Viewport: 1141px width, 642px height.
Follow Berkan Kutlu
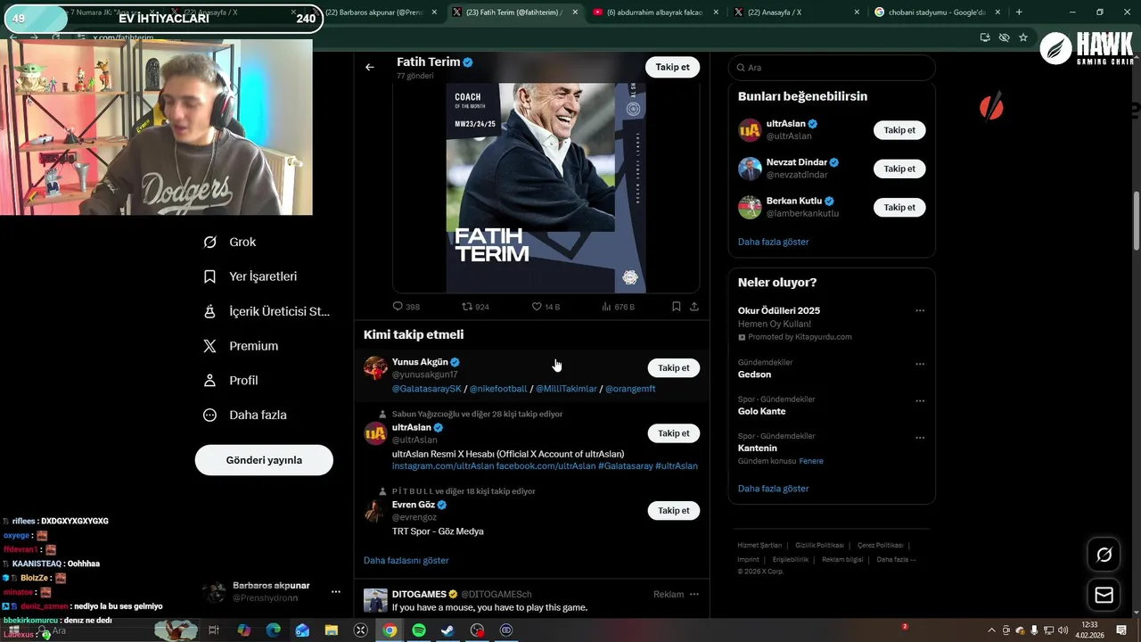[x=899, y=207]
